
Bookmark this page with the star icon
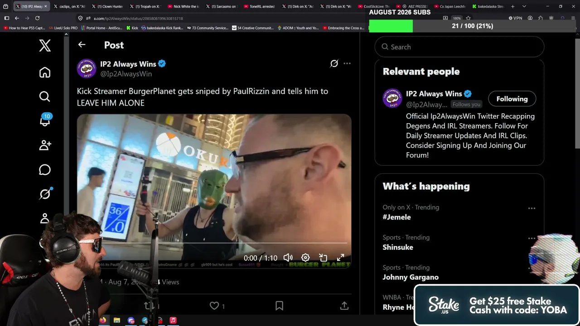click(468, 18)
